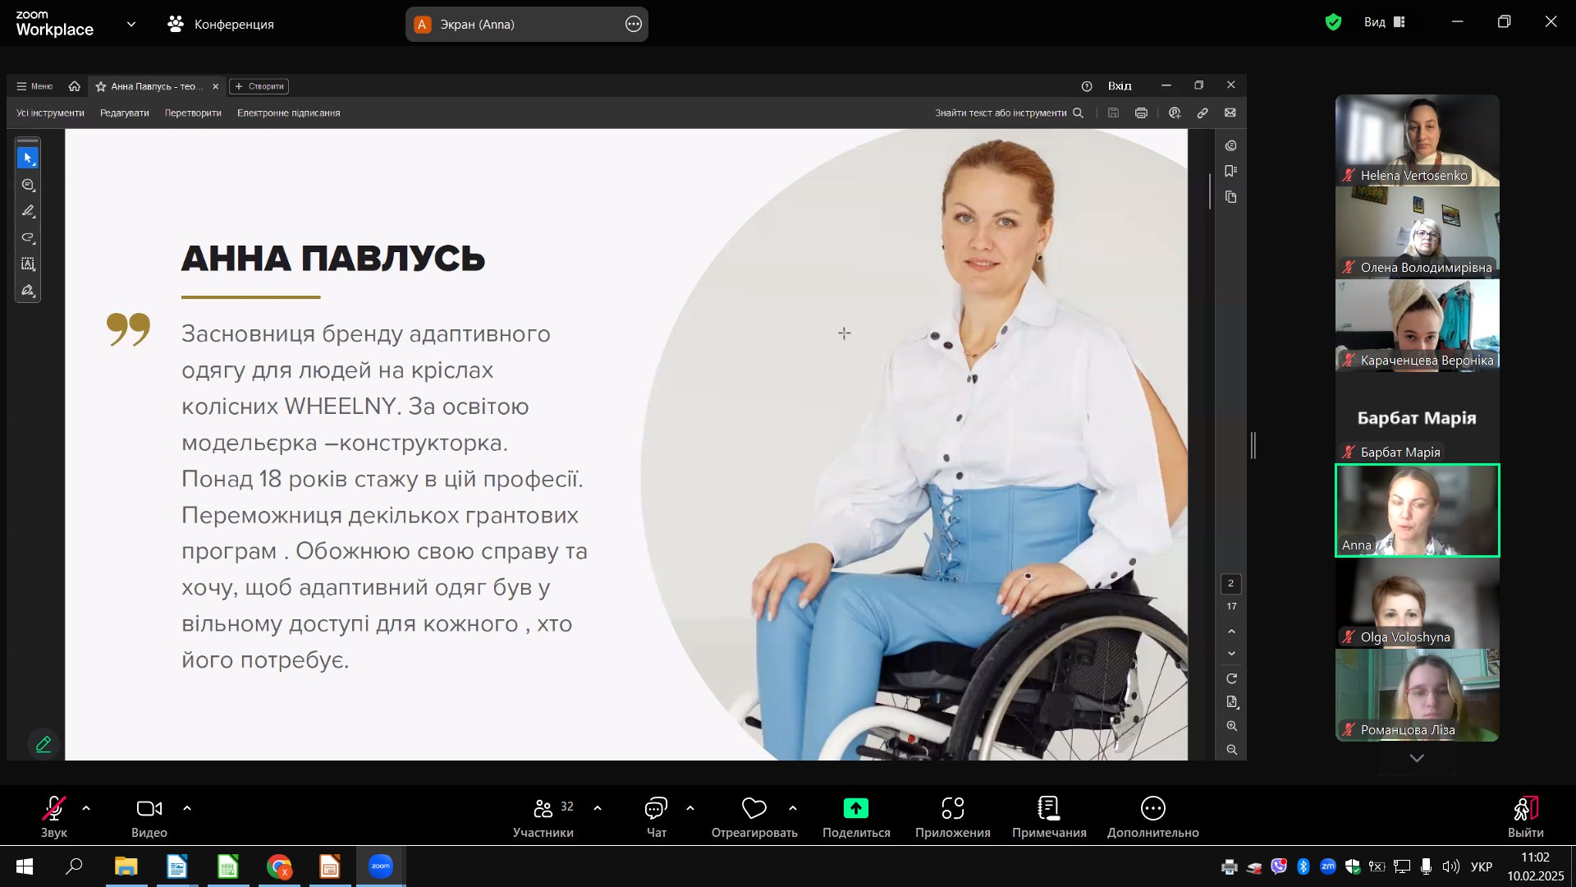Open the Conference tab
The width and height of the screenshot is (1576, 887).
tap(221, 24)
